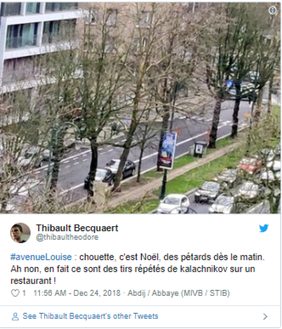Viewport: 282px width, 329px height.
Task: Click the tweet text about kalachnikov shots
Action: pos(137,269)
